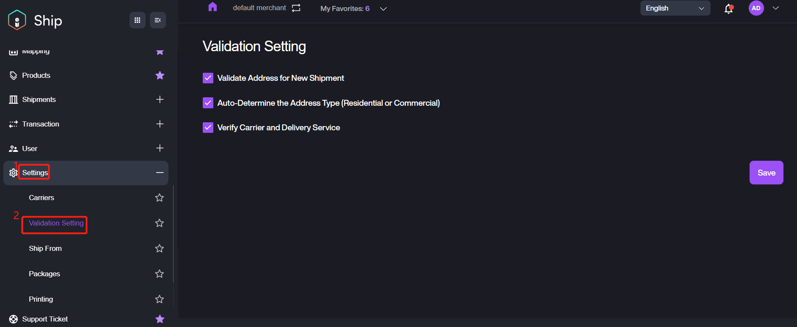Open the apps grid icon
The image size is (797, 327).
(137, 20)
